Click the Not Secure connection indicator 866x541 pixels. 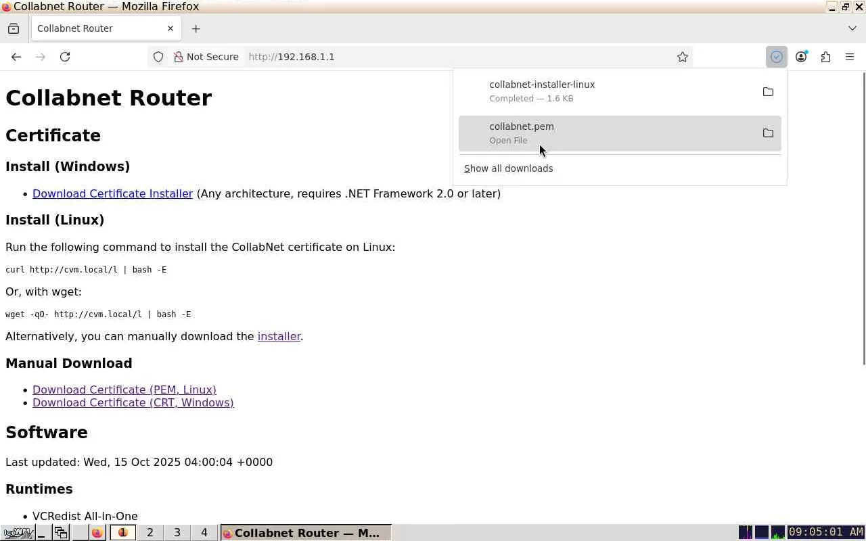coord(206,57)
